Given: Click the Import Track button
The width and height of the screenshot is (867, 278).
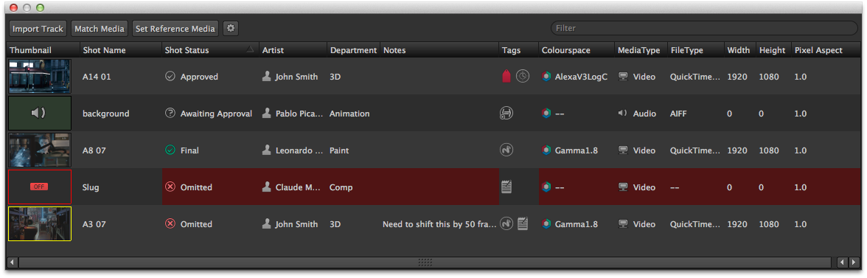Looking at the screenshot, I should coord(38,29).
